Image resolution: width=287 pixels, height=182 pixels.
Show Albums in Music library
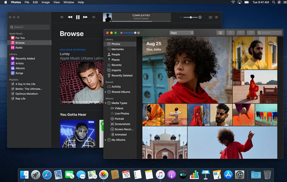pyautogui.click(x=29, y=68)
